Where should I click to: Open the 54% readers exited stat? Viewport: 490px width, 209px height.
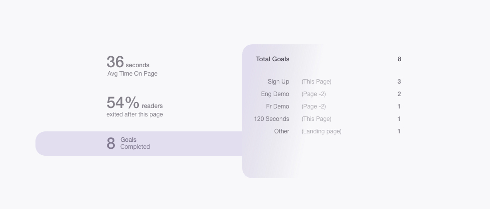coord(134,107)
